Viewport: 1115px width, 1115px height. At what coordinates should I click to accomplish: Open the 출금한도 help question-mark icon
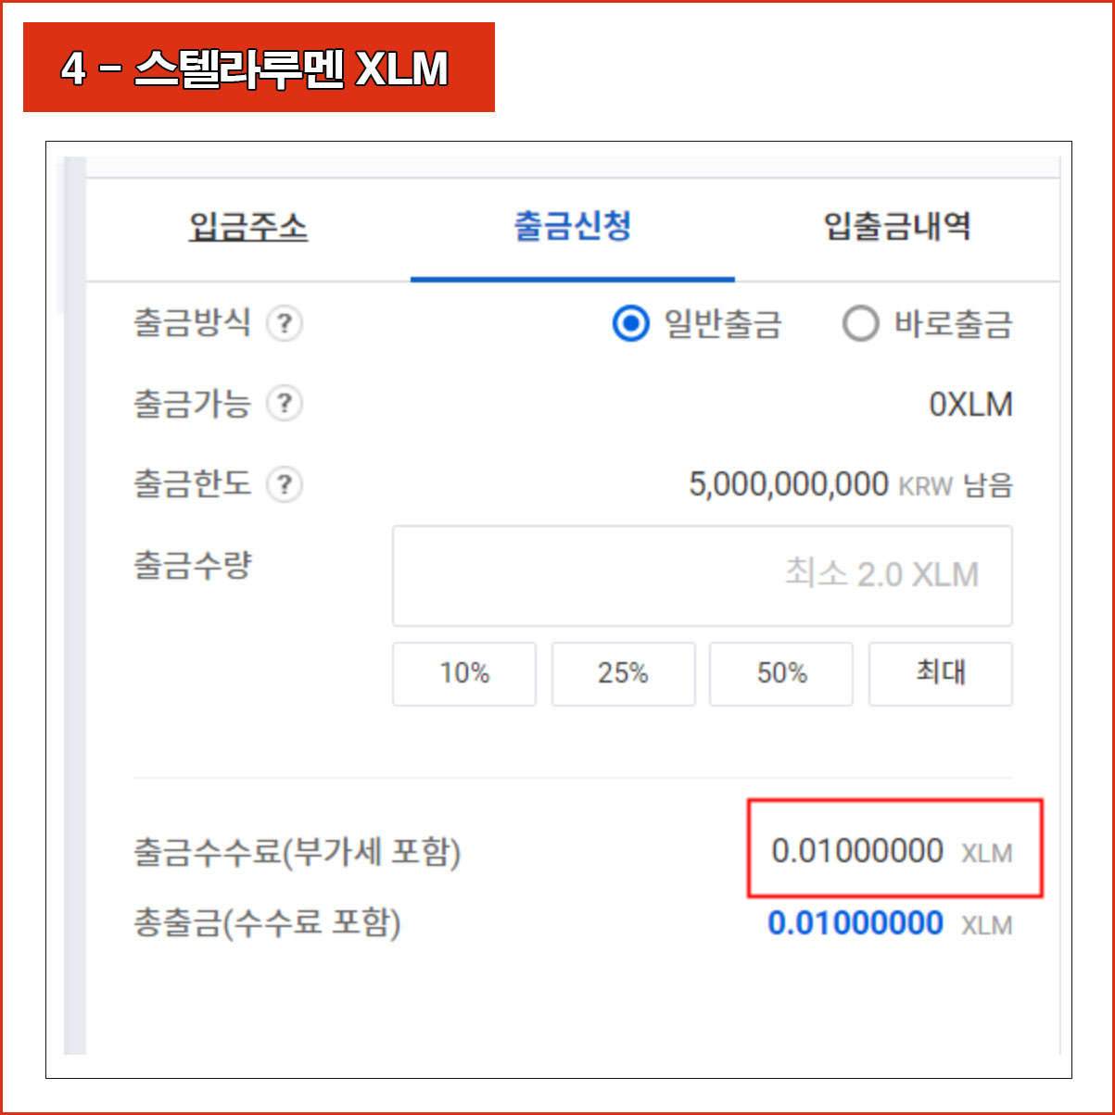285,484
